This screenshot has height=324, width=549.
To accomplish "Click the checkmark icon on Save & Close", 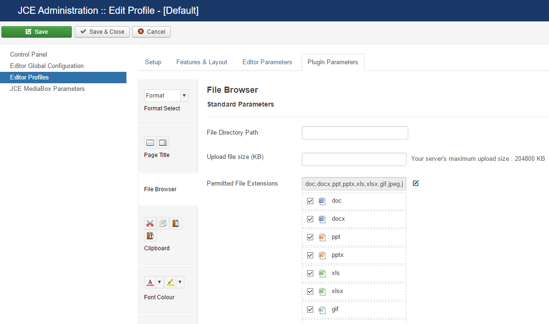I will 83,31.
